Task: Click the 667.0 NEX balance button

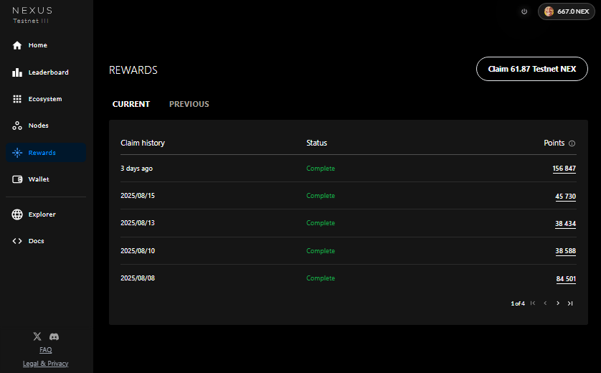Action: [x=567, y=11]
